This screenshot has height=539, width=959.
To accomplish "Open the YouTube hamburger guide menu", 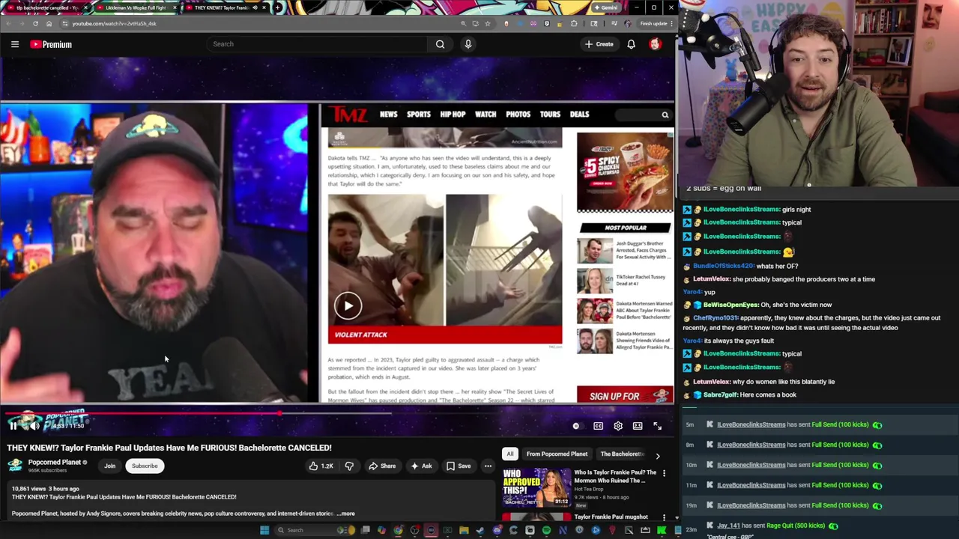I will pos(14,44).
